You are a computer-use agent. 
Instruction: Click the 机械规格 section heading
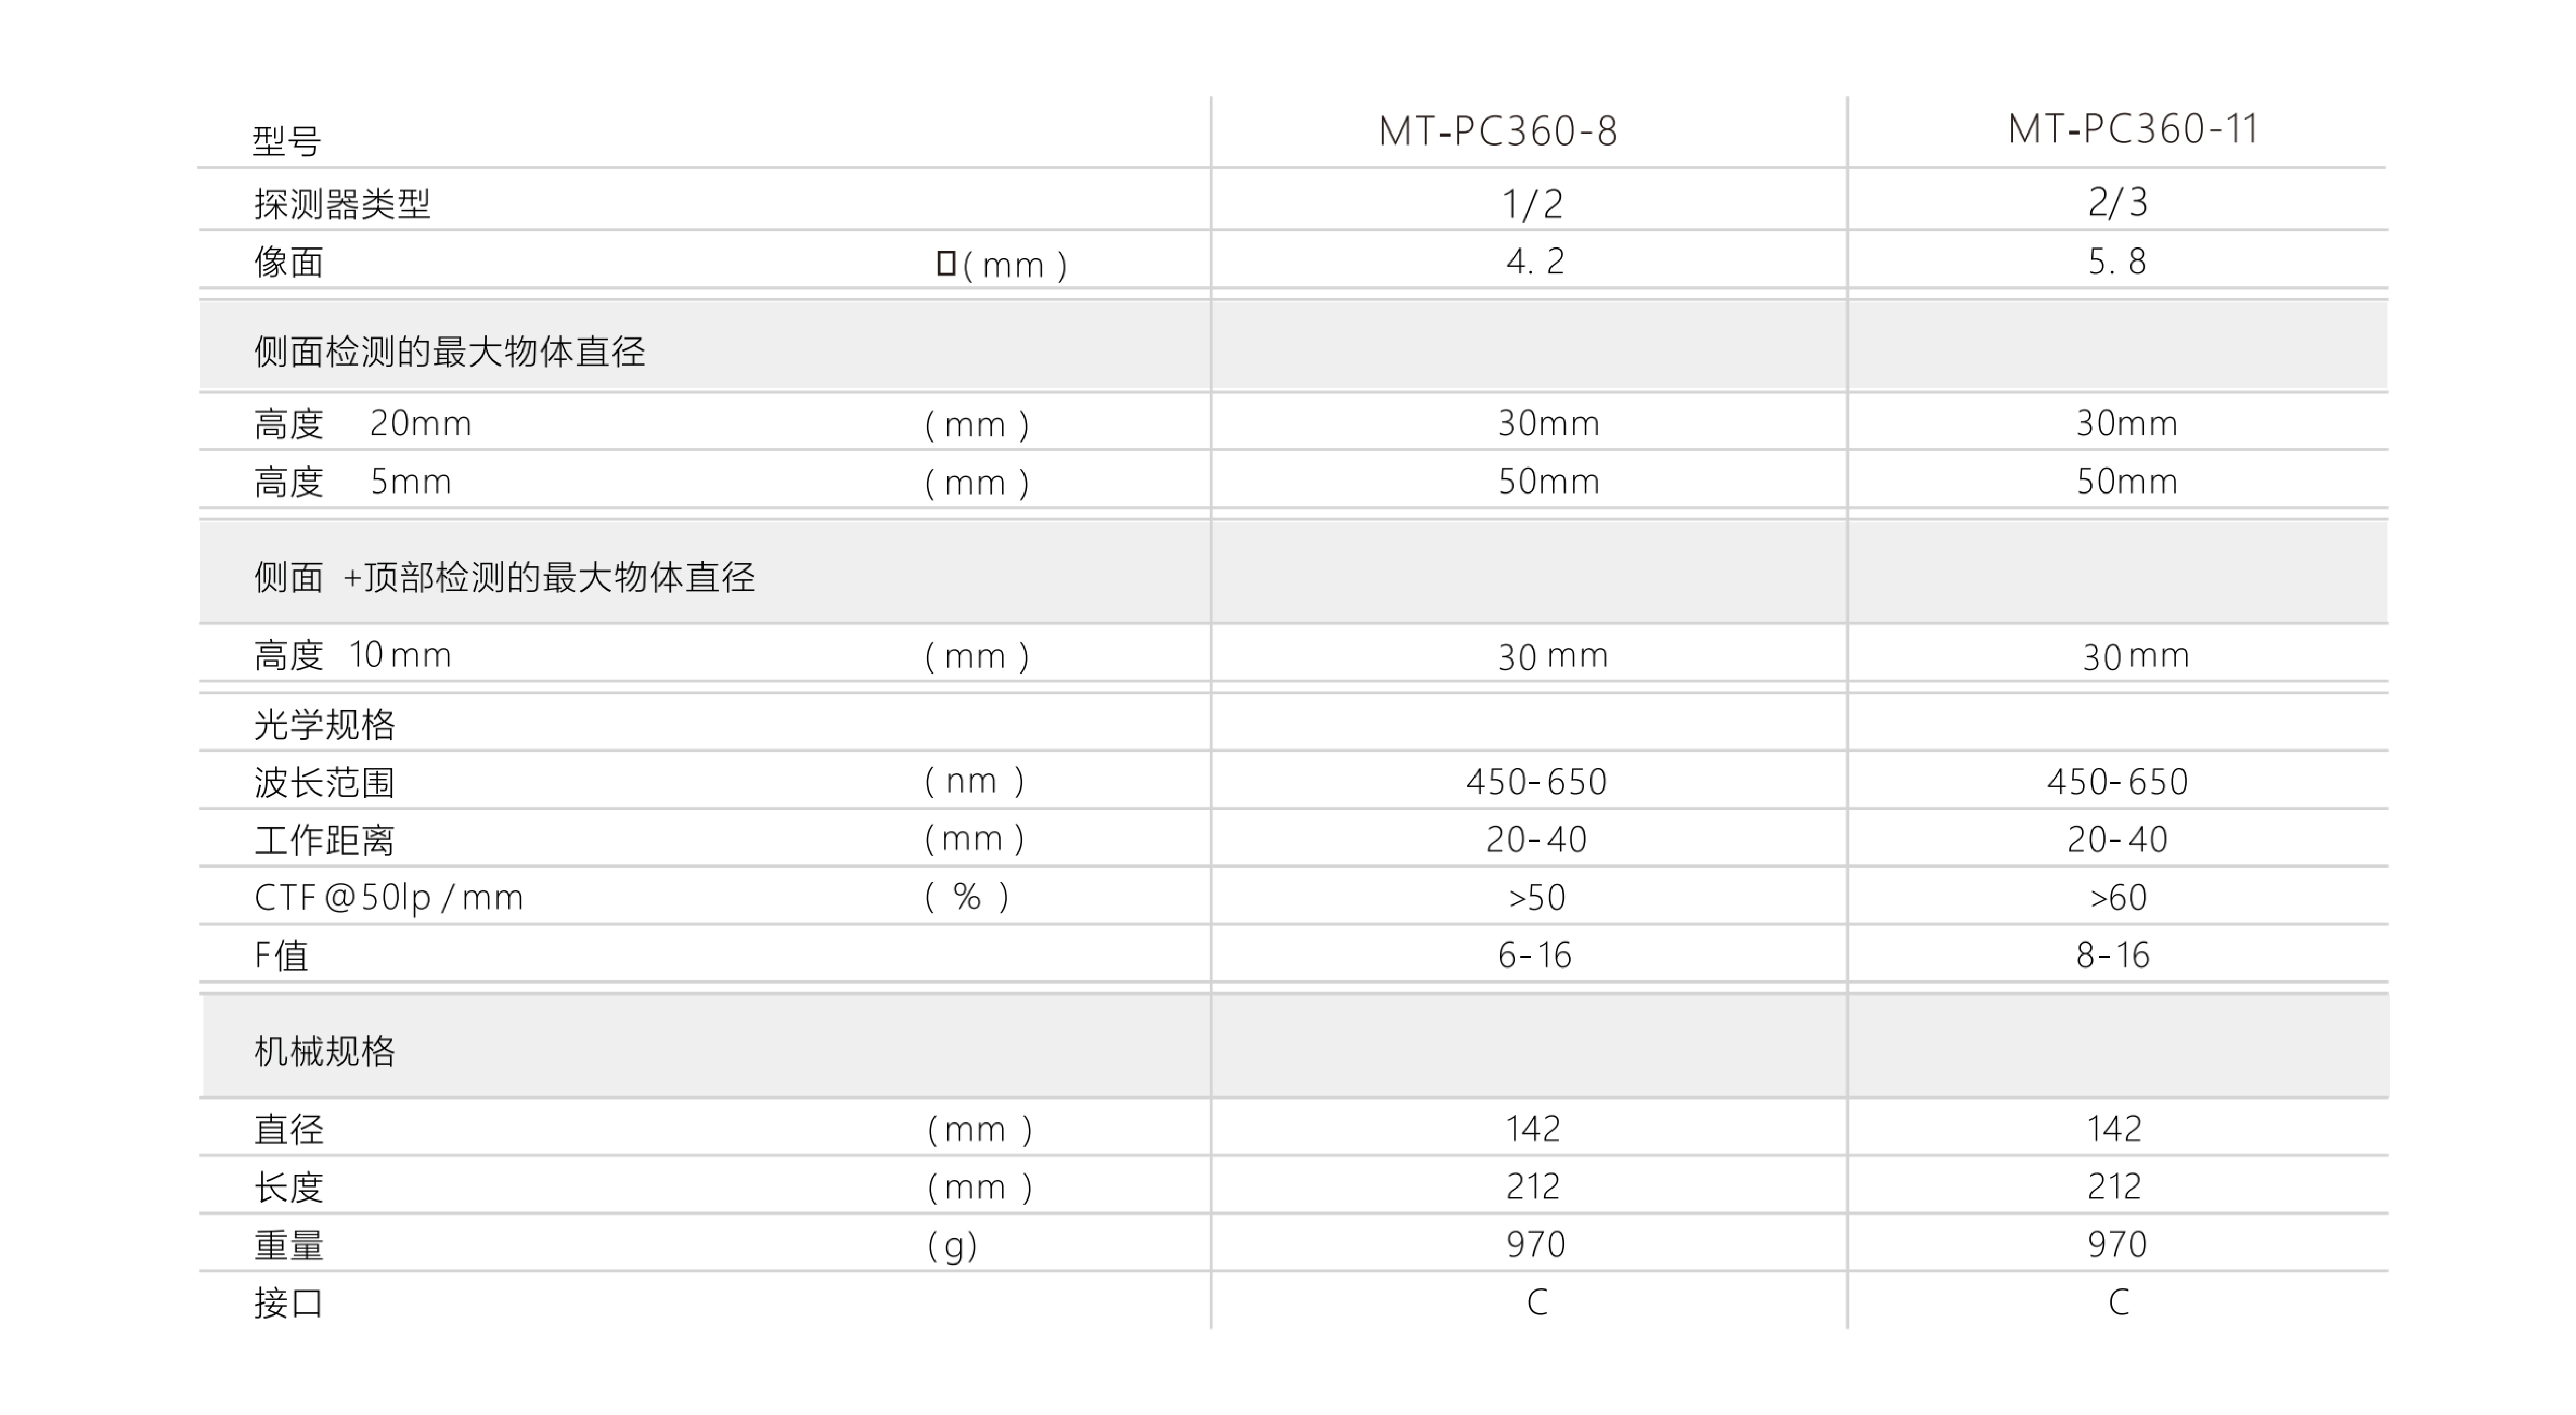coord(324,1051)
